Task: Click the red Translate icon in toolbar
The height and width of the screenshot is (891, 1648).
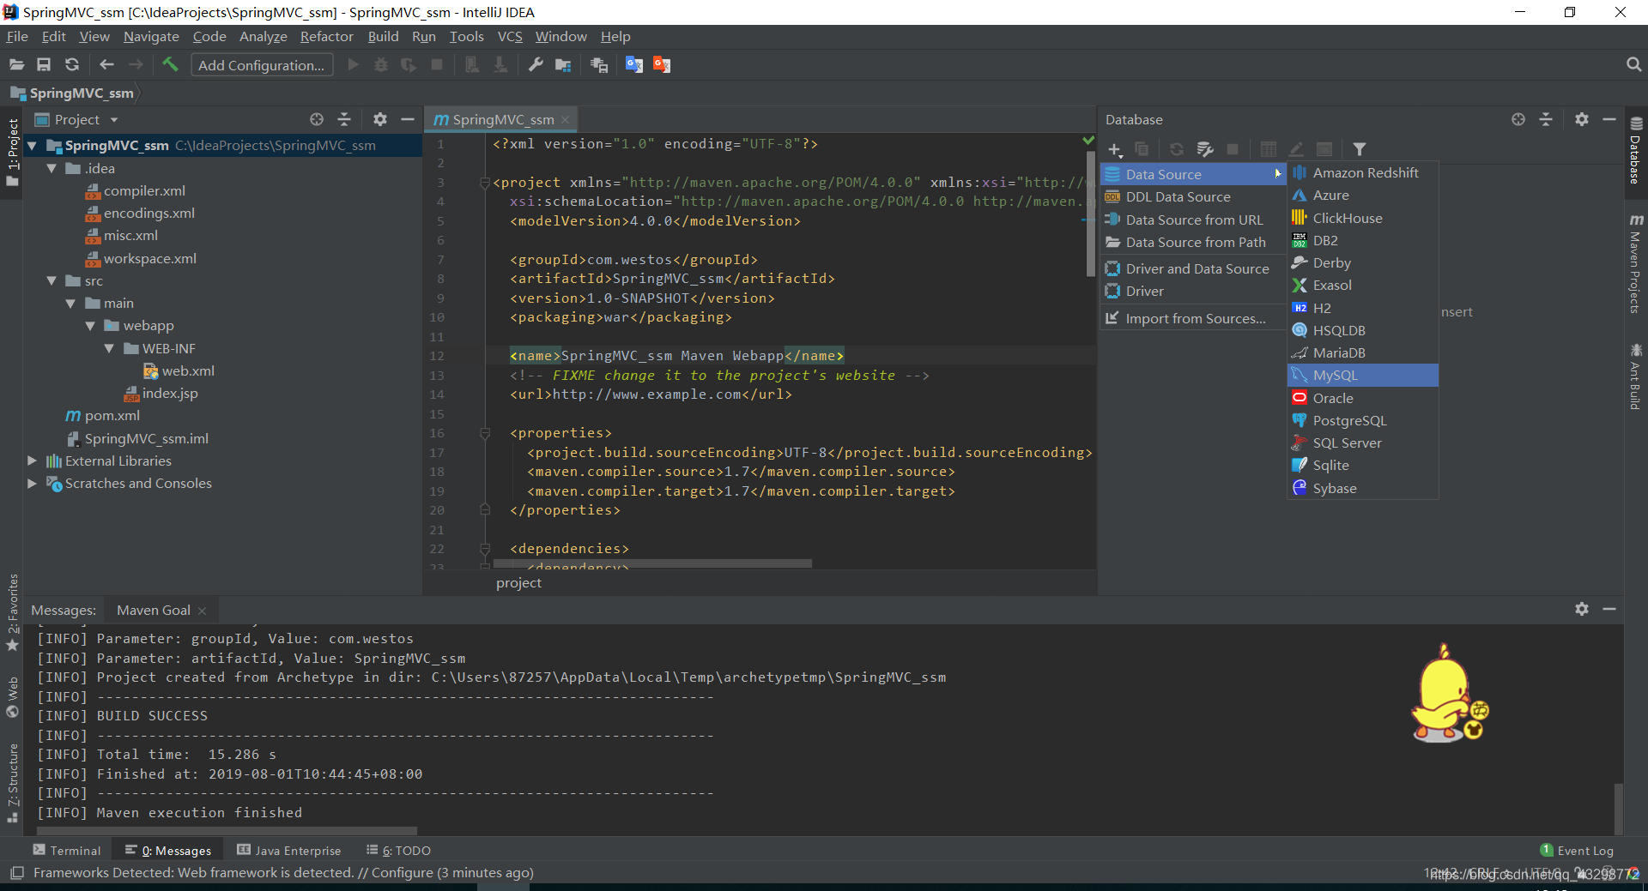Action: coord(662,65)
